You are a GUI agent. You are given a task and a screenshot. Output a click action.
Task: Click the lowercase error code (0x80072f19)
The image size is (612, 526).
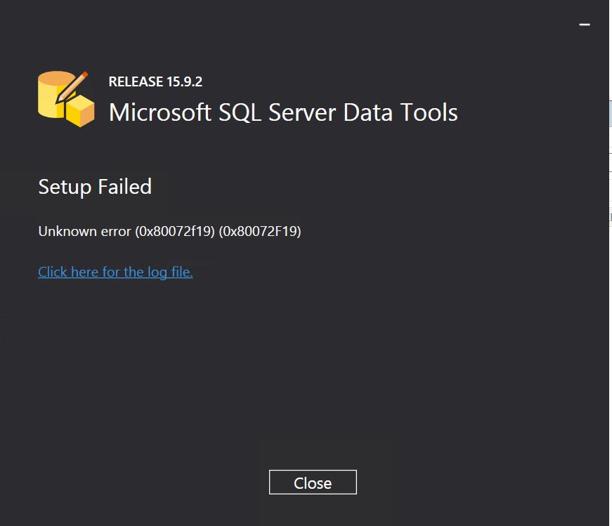(175, 231)
